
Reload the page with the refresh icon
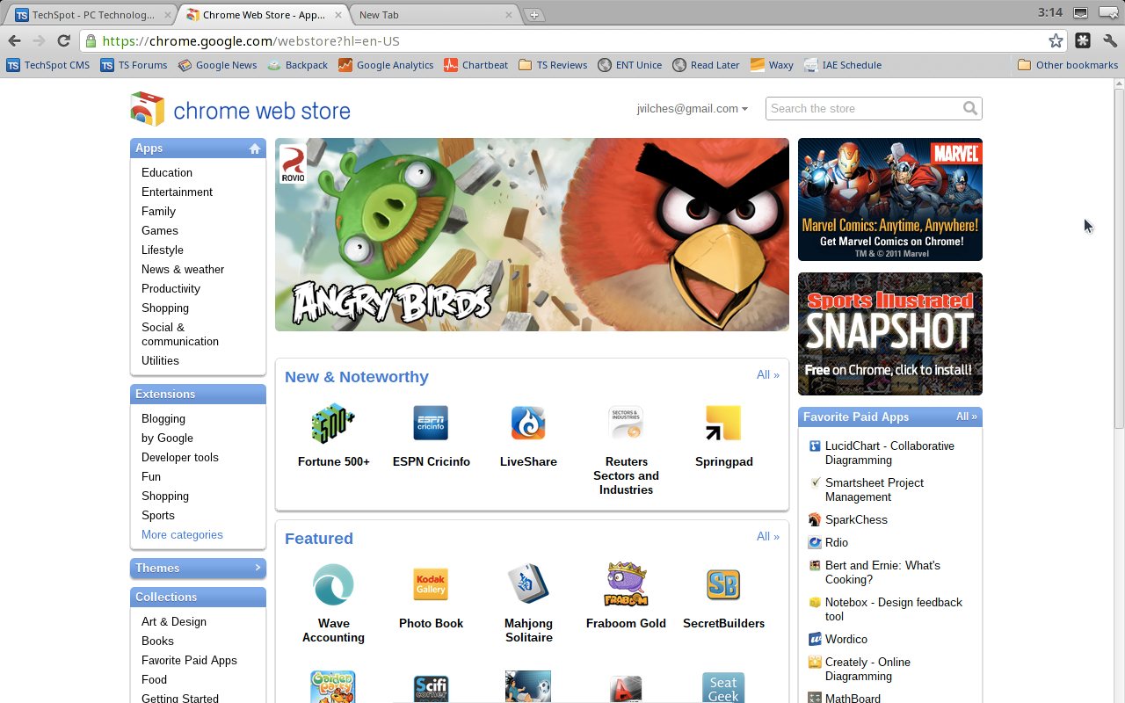[63, 40]
